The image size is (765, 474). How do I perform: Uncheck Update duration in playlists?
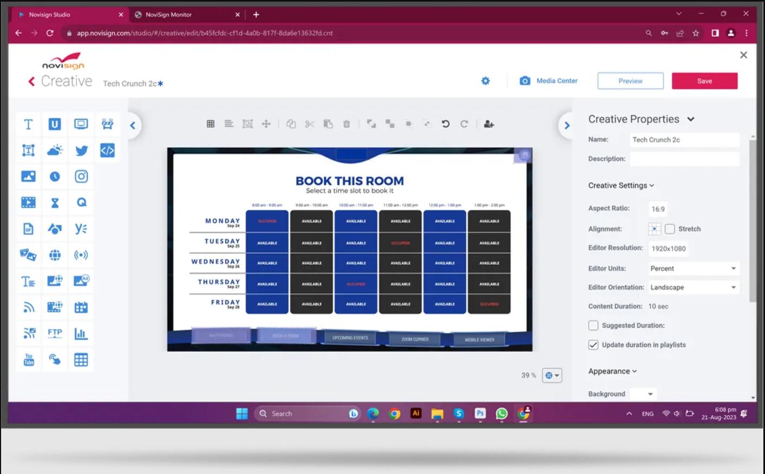point(593,345)
